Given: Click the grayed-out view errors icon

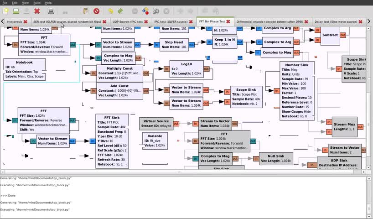Looking at the screenshot, I should point(135,11).
